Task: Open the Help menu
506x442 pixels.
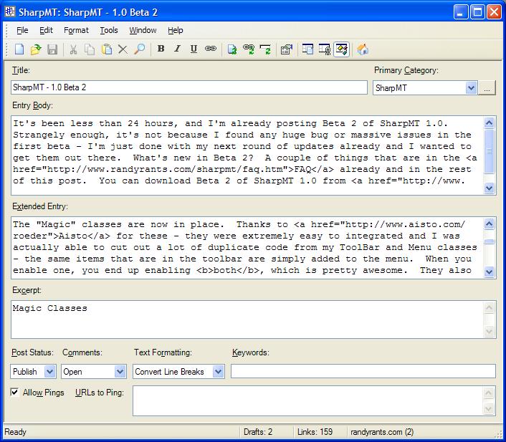Action: (175, 30)
